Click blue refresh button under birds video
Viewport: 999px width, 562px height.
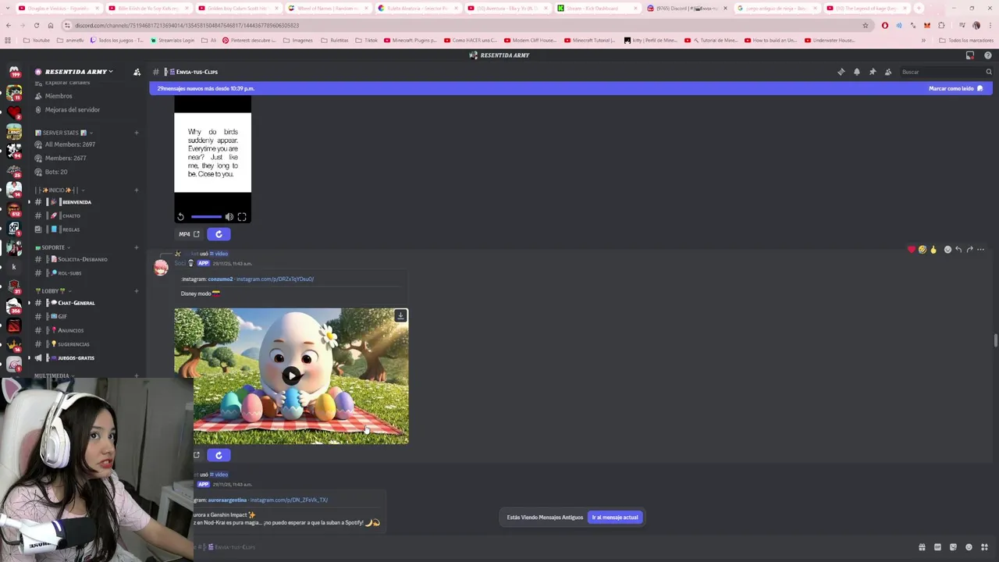click(219, 234)
